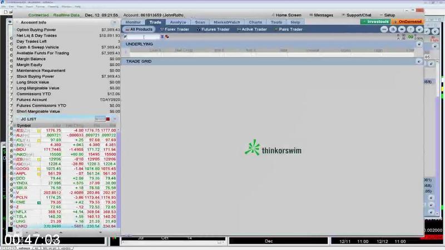Screen dimensions: 445x250
Task: Collapse the JC LIST watchlist section
Action: [18, 119]
